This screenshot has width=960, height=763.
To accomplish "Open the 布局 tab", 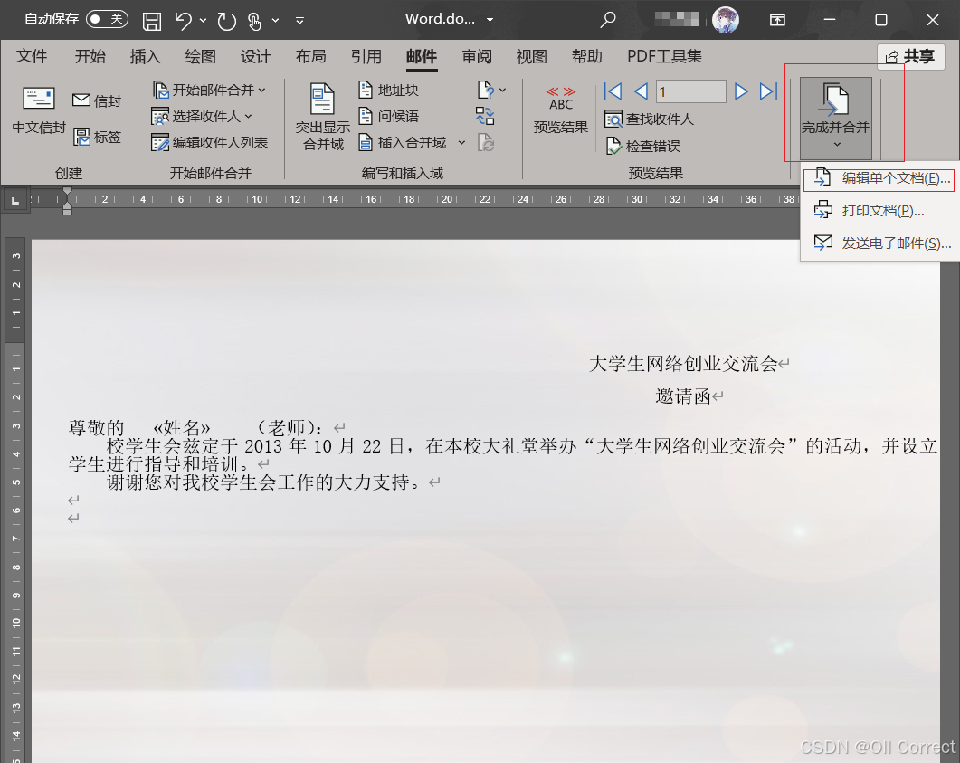I will tap(311, 56).
